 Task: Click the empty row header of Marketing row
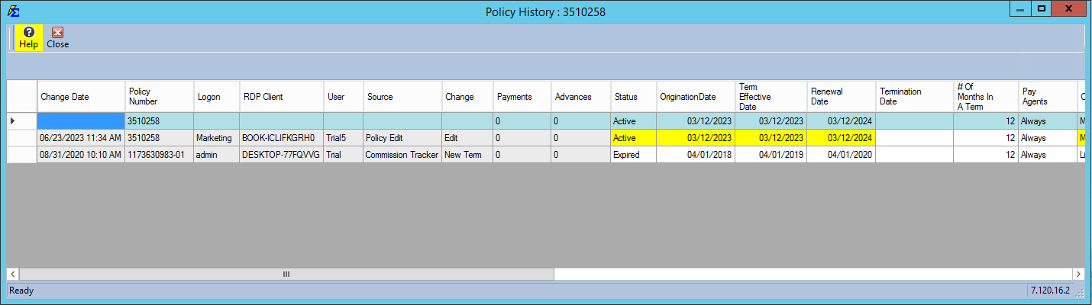pyautogui.click(x=22, y=138)
